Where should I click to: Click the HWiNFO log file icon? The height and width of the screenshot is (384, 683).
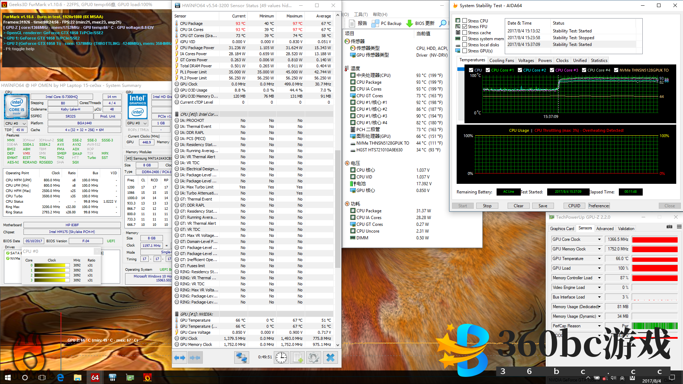[298, 357]
